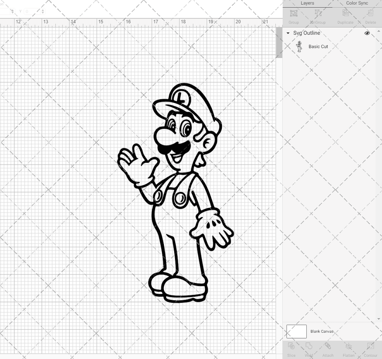Click the Group layers icon

[x=293, y=14]
